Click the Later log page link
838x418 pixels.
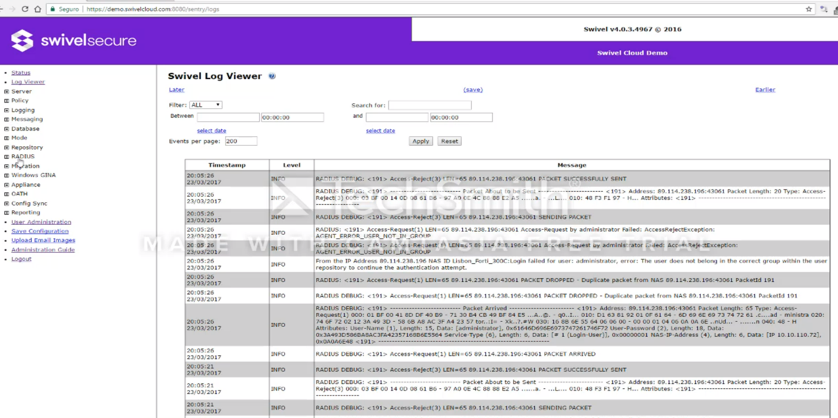176,90
